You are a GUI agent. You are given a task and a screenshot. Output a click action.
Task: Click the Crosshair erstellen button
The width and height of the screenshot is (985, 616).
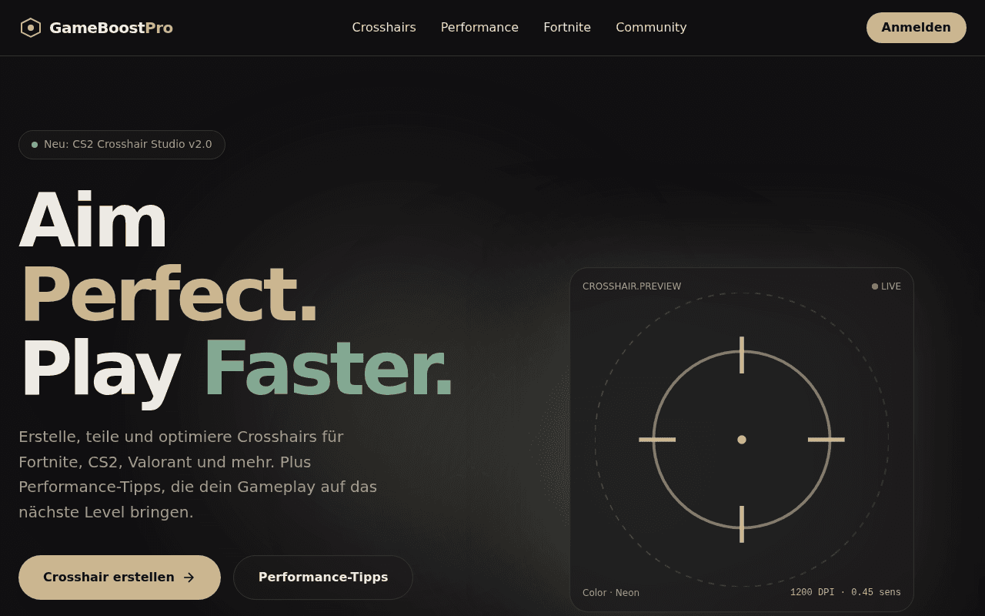point(119,577)
